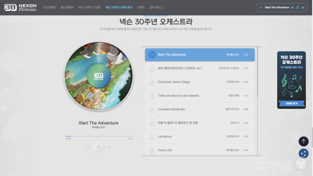Play track 2 로비 테마(카트라이더: 드리프트 ver.)
313x176 pixels.
(200, 68)
